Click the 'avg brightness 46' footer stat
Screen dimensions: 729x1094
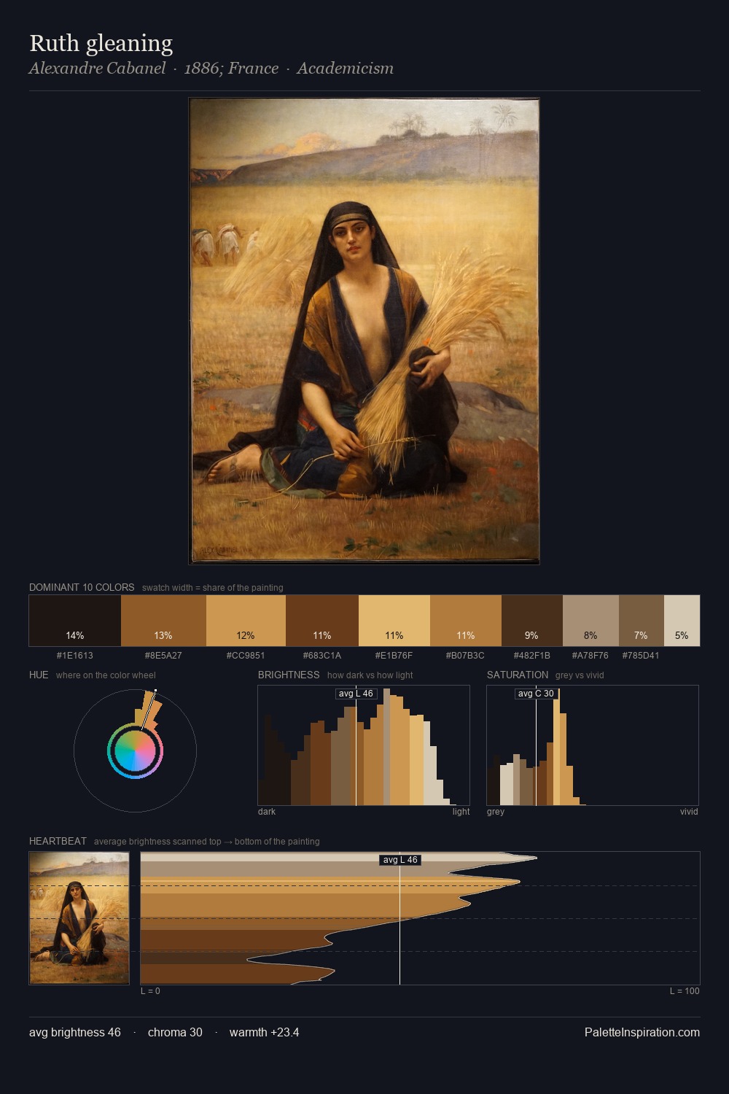click(75, 1033)
